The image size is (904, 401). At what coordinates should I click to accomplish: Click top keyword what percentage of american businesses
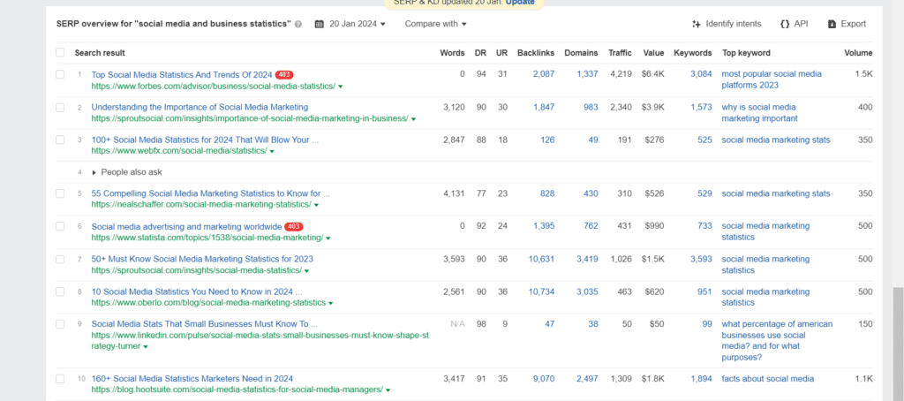pyautogui.click(x=777, y=341)
